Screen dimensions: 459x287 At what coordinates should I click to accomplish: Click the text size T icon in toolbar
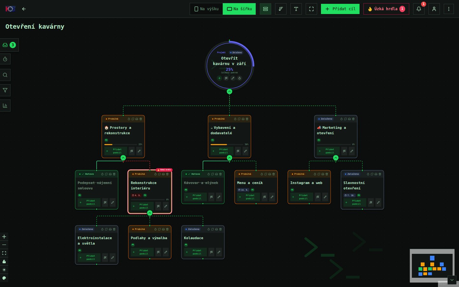pyautogui.click(x=296, y=9)
